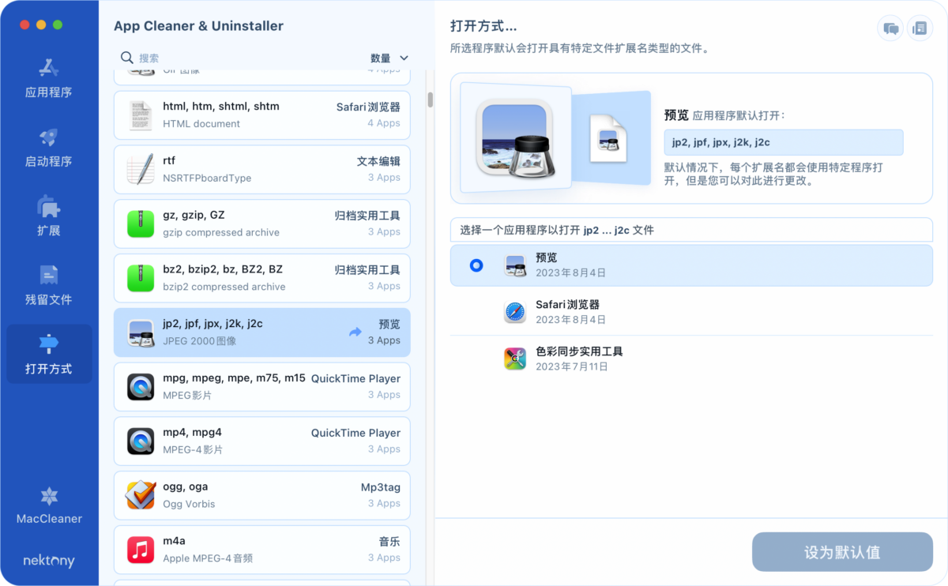948x586 pixels.
Task: Click the blue arrow on jp2 row
Action: [x=355, y=332]
